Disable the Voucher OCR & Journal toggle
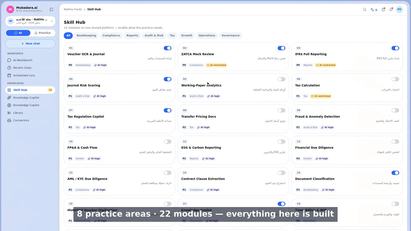This screenshot has height=231, width=411. click(x=167, y=48)
